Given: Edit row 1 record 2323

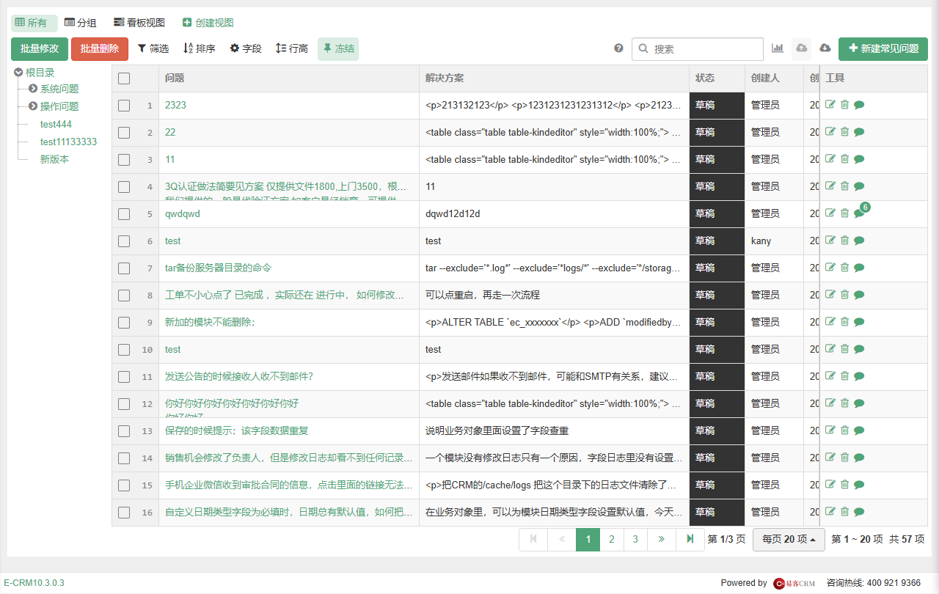Looking at the screenshot, I should (x=830, y=105).
